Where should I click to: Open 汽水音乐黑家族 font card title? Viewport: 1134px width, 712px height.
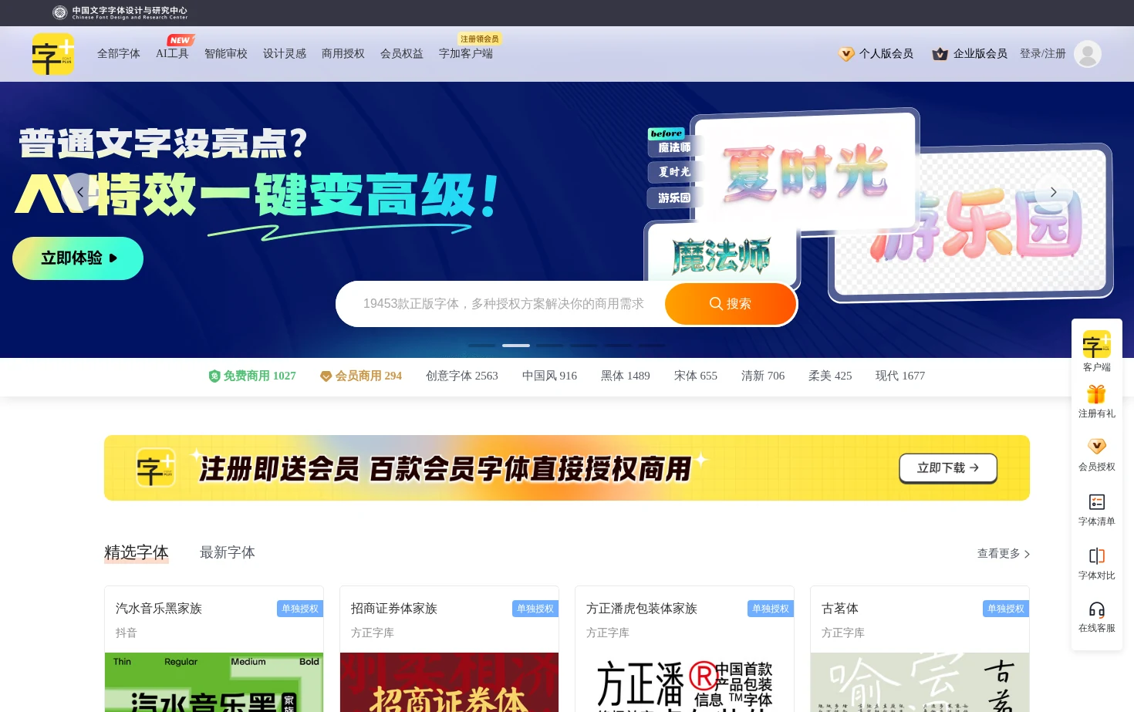159,609
